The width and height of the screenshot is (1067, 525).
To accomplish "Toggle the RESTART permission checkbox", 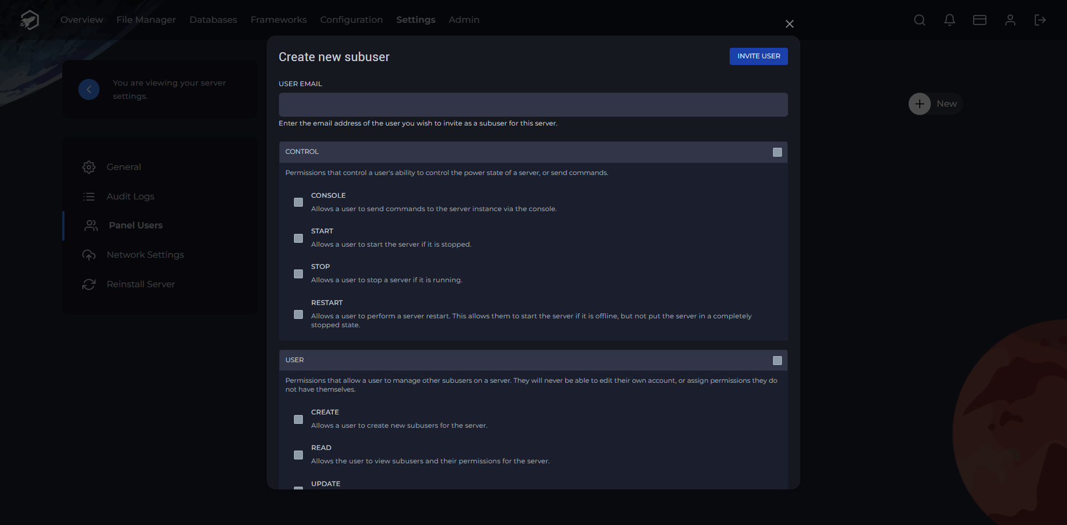I will [298, 314].
